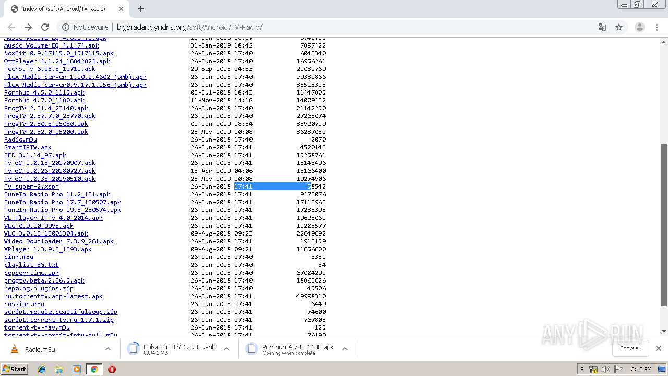This screenshot has width=668, height=376.
Task: Go back to the previous page
Action: pos(11,27)
